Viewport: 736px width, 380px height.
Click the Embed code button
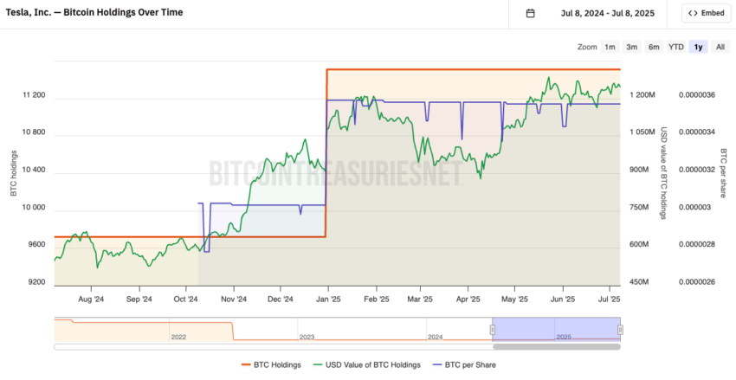706,13
